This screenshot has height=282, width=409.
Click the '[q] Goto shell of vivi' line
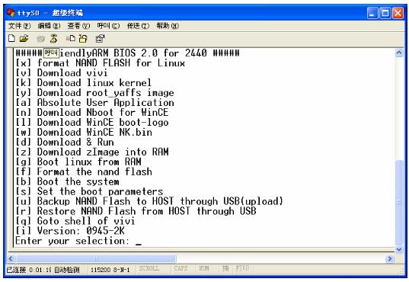pos(75,221)
